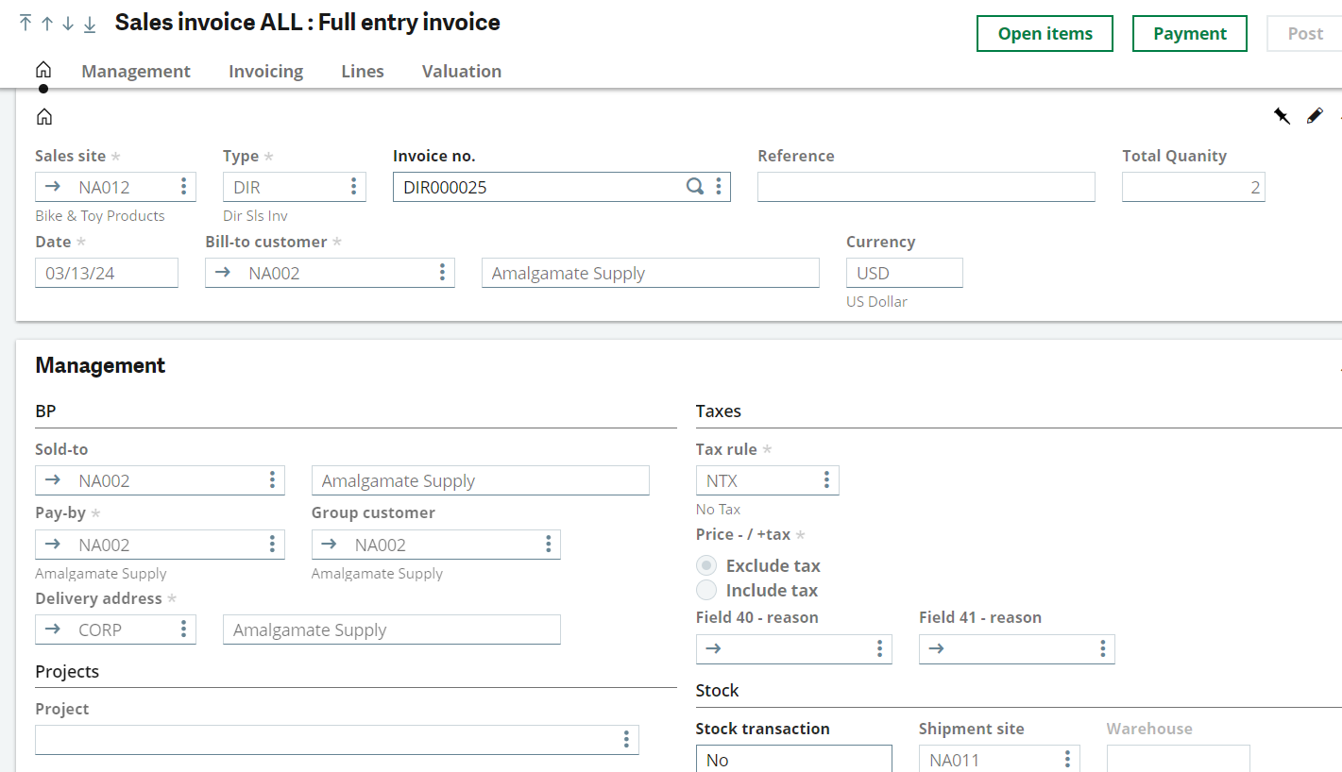
Task: Open Tax rule actions menu dots
Action: (x=826, y=480)
